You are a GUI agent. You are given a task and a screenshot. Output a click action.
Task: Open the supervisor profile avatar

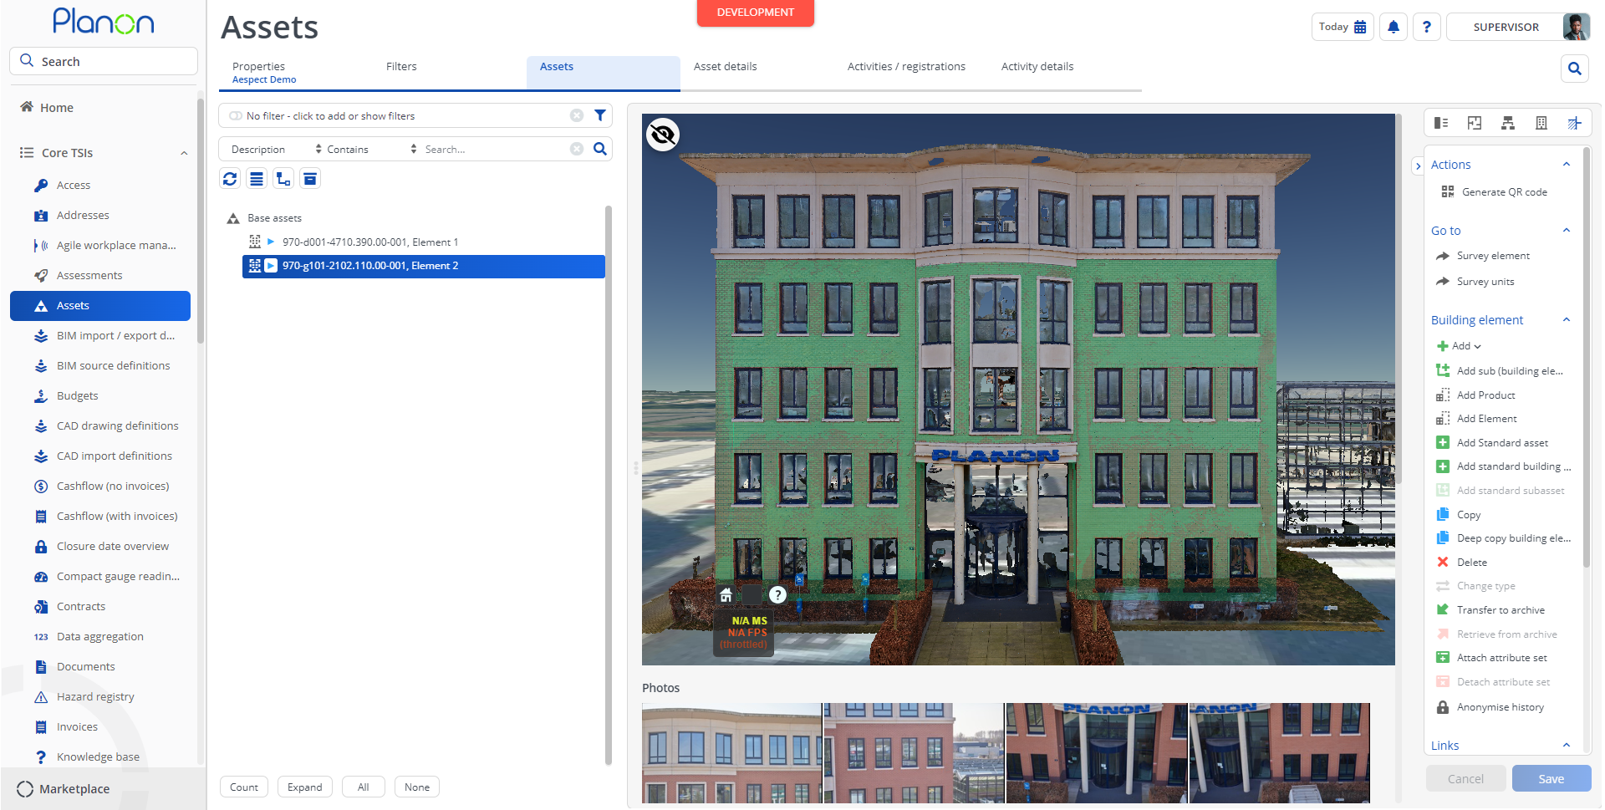[x=1576, y=27]
